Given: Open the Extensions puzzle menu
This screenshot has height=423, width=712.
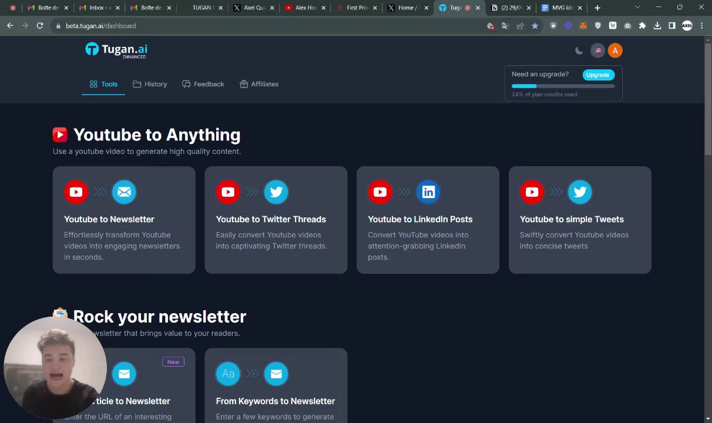Looking at the screenshot, I should pos(642,26).
